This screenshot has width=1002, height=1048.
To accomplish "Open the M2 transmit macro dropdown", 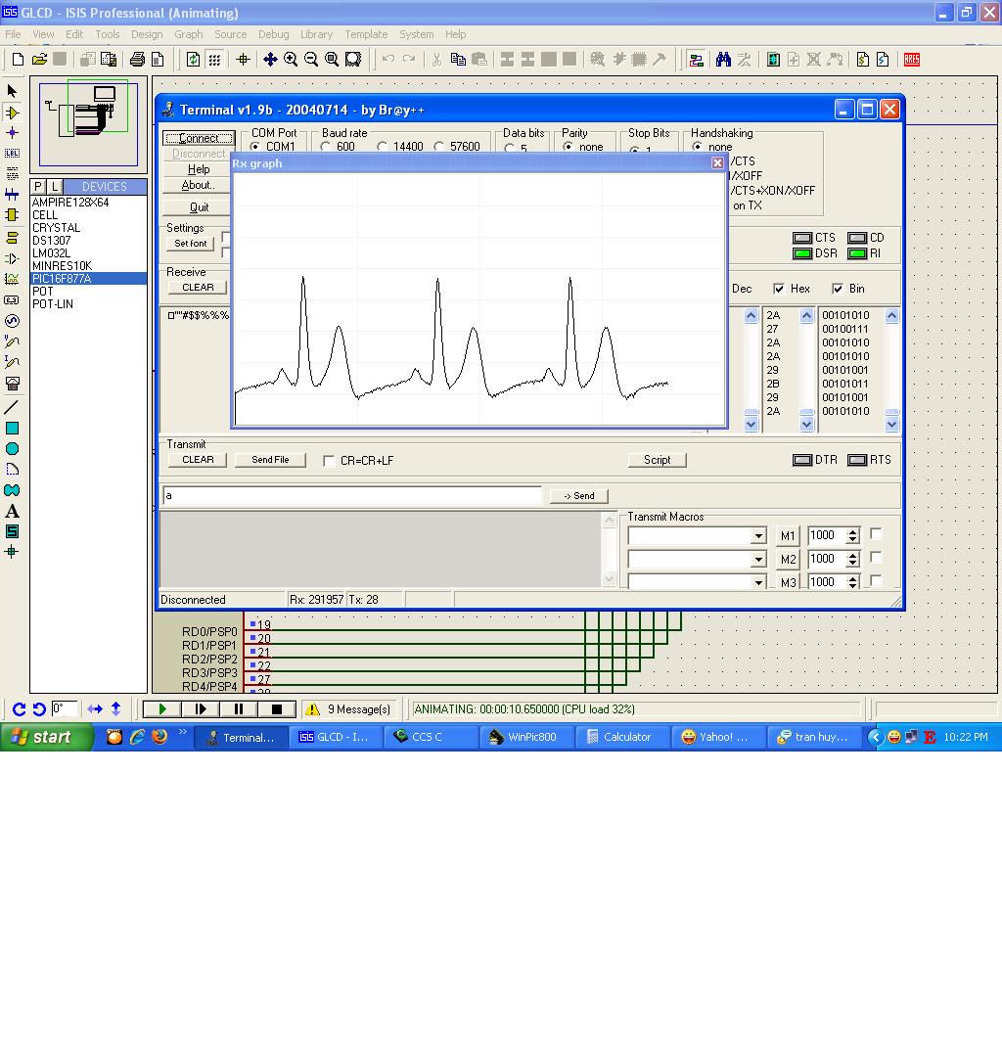I will tap(758, 560).
